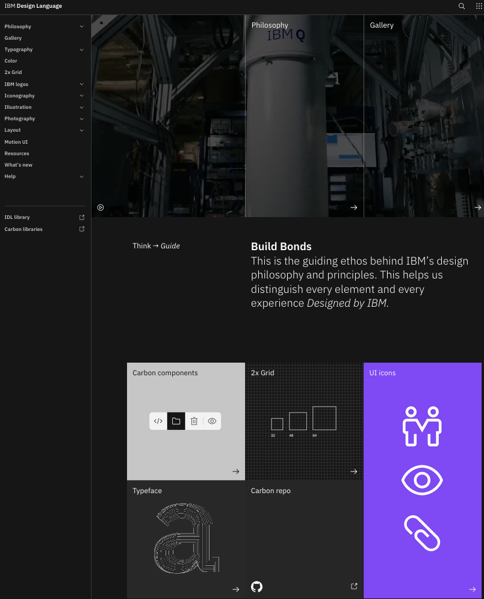484x599 pixels.
Task: Expand the Layout sidebar chevron
Action: point(82,131)
